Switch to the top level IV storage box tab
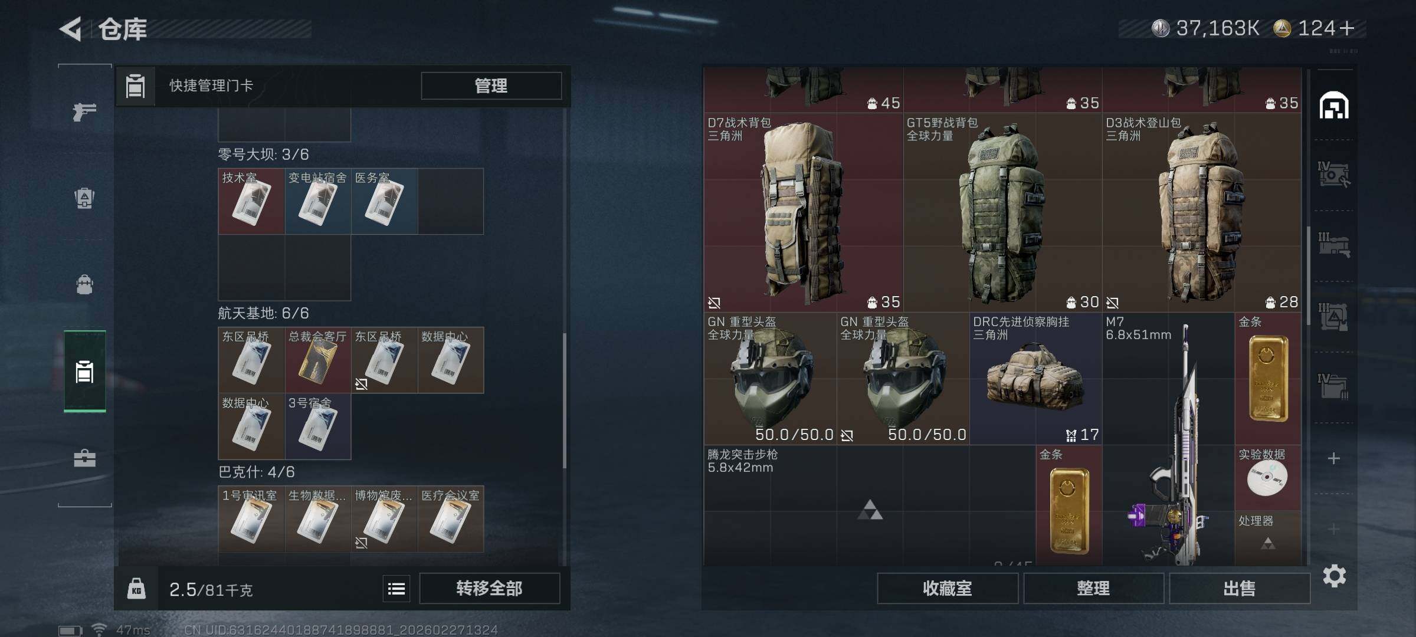 pos(1333,175)
